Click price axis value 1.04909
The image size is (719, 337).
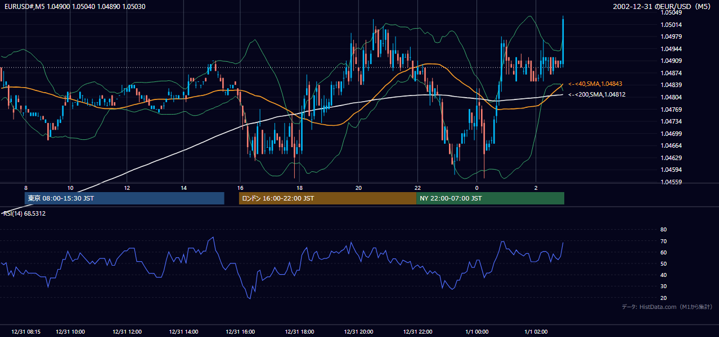pos(672,61)
